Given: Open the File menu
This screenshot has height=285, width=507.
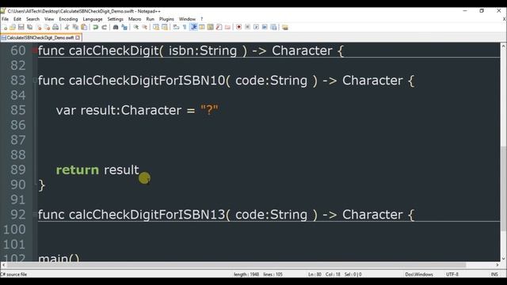Looking at the screenshot, I should 6,19.
